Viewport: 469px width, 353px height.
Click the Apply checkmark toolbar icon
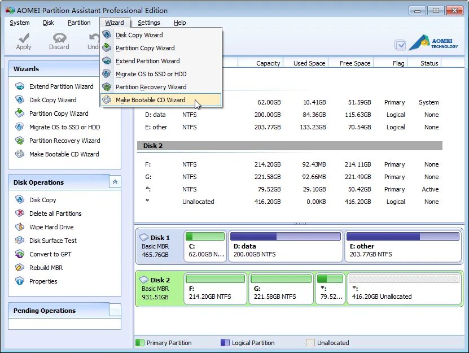pos(24,38)
